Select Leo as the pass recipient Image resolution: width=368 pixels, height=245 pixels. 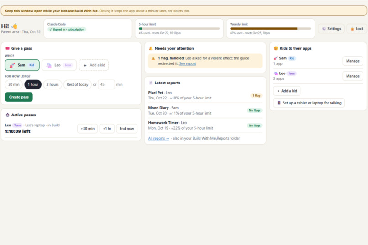pyautogui.click(x=59, y=65)
